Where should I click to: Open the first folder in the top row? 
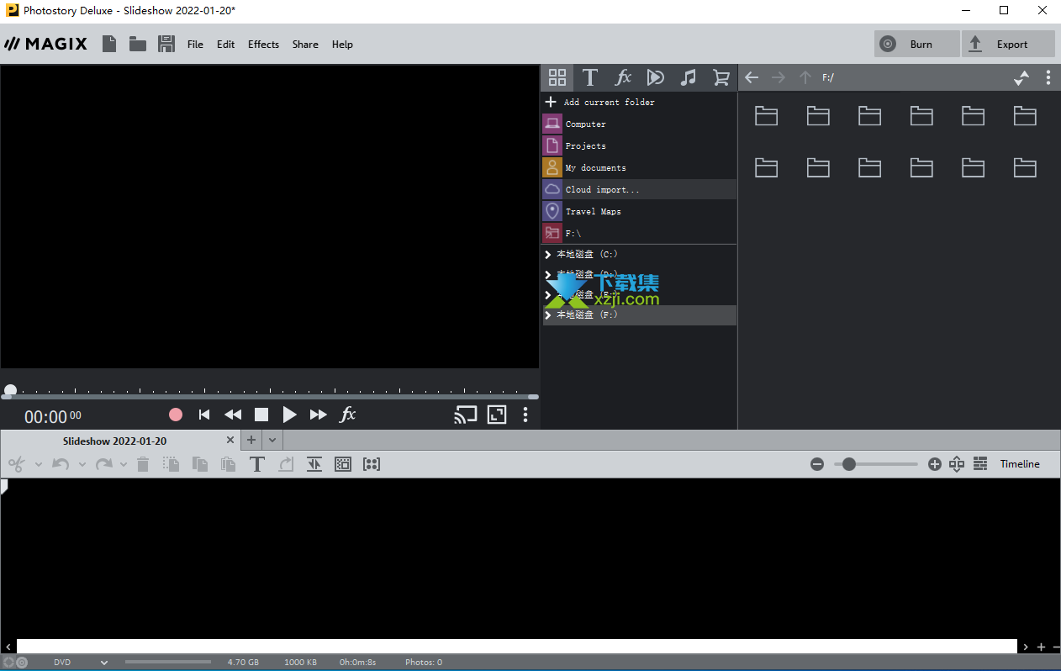pyautogui.click(x=766, y=115)
